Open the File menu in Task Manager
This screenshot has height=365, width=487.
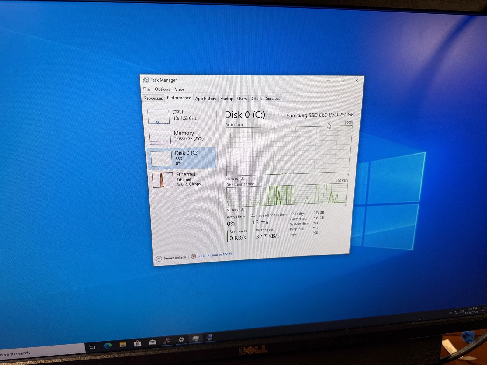point(147,89)
